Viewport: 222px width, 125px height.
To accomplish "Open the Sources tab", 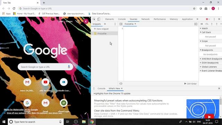I will (x=133, y=19).
